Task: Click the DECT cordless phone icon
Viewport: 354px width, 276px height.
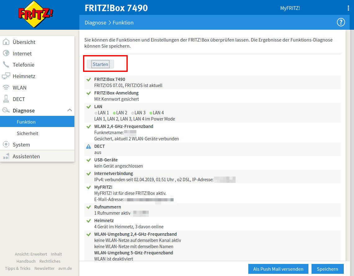Action: (6, 99)
